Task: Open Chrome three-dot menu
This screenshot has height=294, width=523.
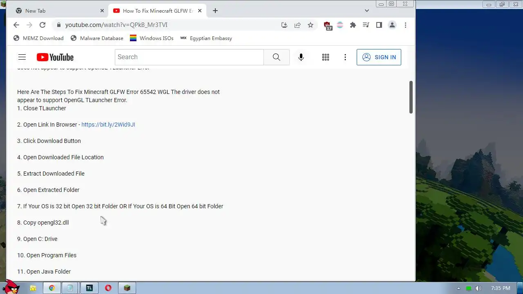Action: pos(405,25)
